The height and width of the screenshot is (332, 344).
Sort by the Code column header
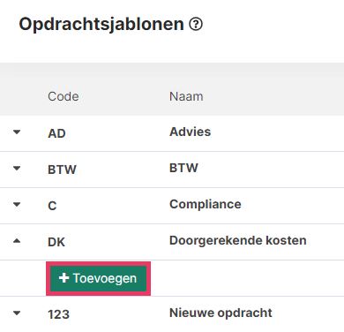pyautogui.click(x=64, y=96)
